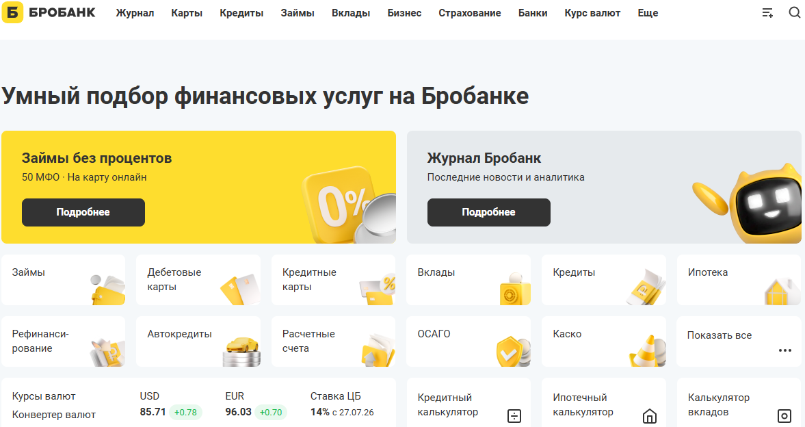Screen dimensions: 805x427
Task: Click the shield icon on ОСАГО card
Action: pos(513,351)
